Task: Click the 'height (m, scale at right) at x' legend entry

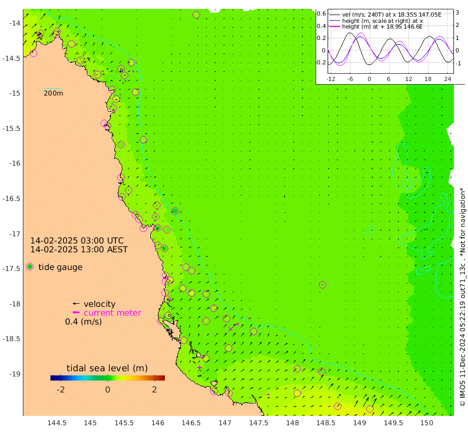Action: (382, 21)
